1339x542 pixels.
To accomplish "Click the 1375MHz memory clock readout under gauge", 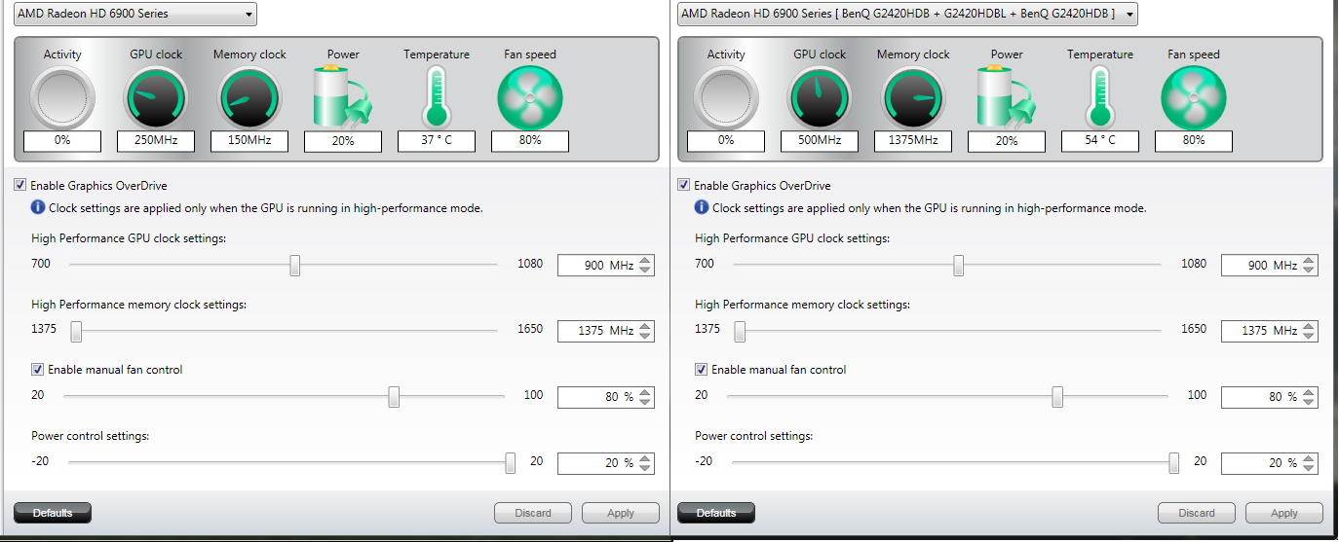I will 913,141.
